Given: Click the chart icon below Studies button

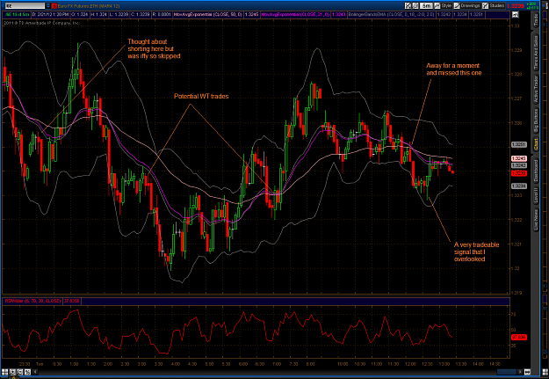Looking at the screenshot, I should [x=515, y=15].
